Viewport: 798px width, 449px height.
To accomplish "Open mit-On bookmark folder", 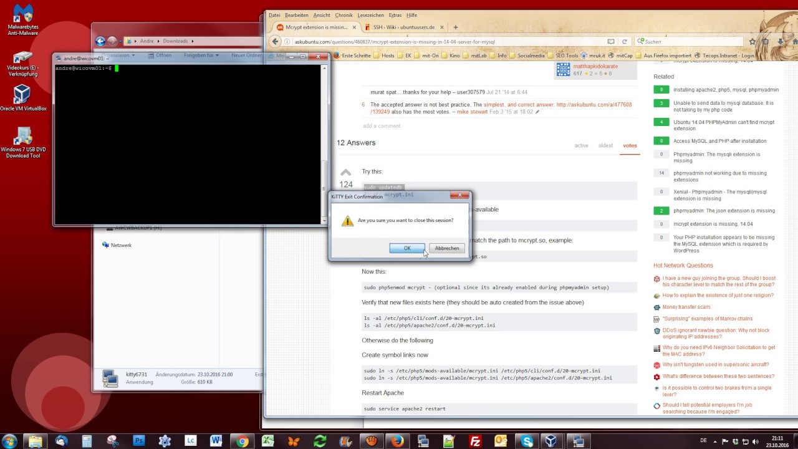I will coord(426,56).
